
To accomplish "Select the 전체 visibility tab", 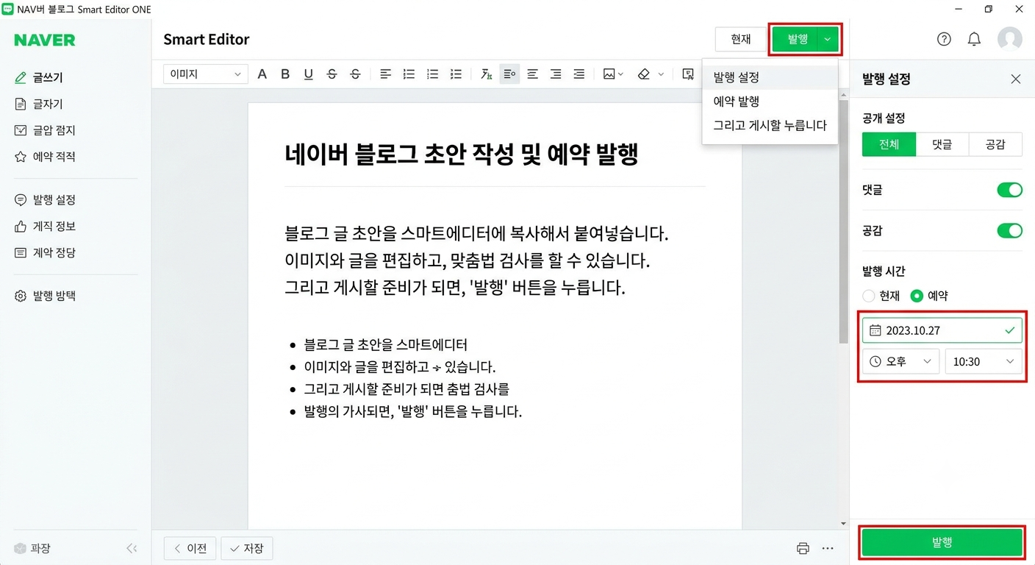I will pyautogui.click(x=889, y=144).
